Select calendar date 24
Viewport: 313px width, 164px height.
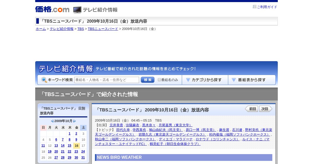click(83, 152)
